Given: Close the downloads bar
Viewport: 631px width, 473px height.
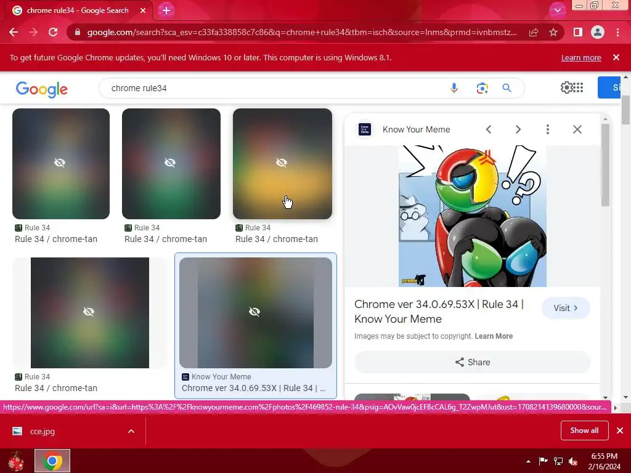Looking at the screenshot, I should [x=620, y=431].
